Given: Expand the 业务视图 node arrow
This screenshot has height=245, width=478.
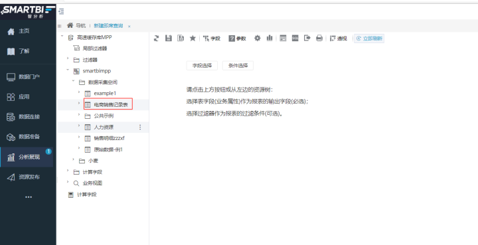Looking at the screenshot, I should [x=68, y=182].
